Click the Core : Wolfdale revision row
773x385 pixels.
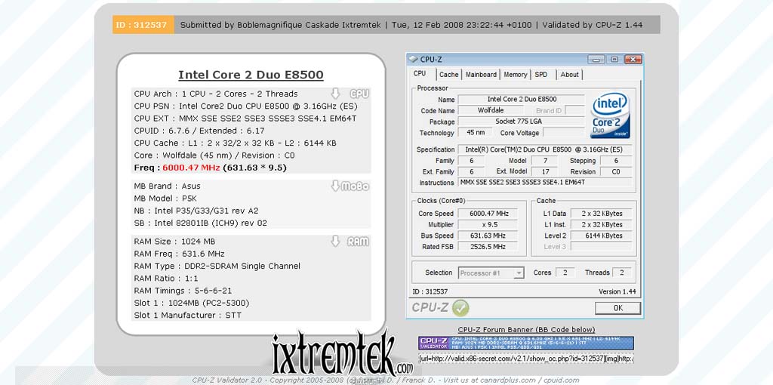(x=214, y=156)
